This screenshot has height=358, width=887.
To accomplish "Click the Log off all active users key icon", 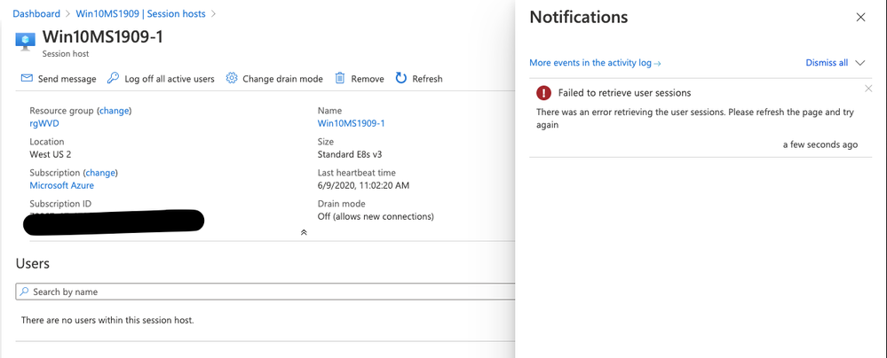I will [x=113, y=78].
